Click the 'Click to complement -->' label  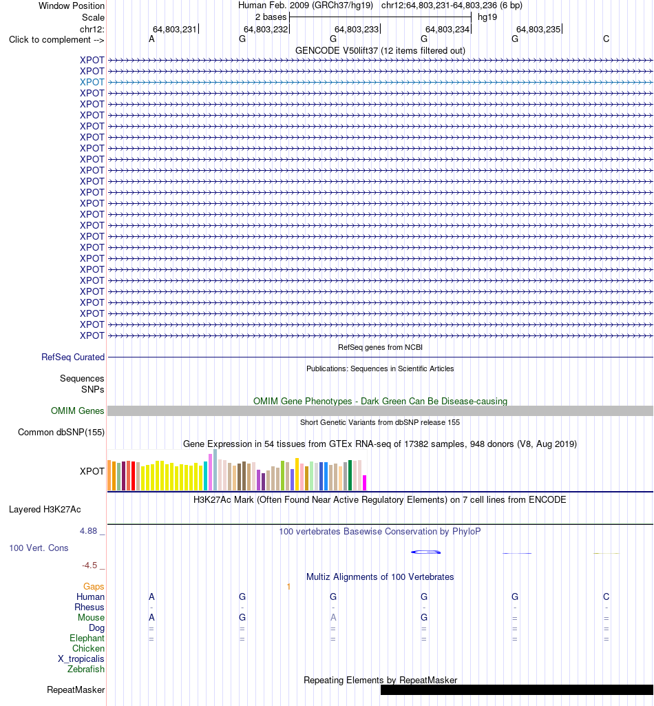pyautogui.click(x=56, y=40)
